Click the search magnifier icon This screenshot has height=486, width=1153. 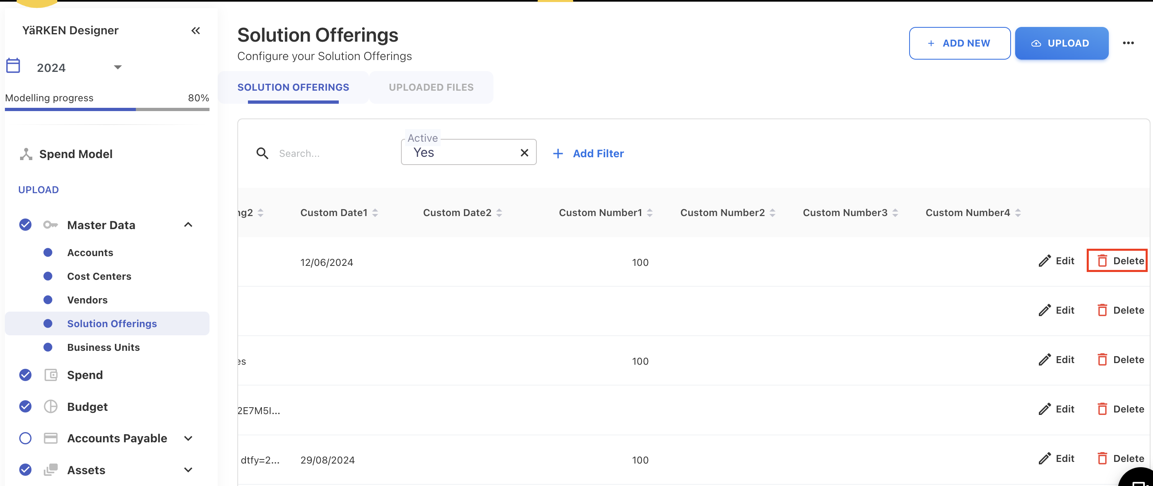click(x=262, y=153)
